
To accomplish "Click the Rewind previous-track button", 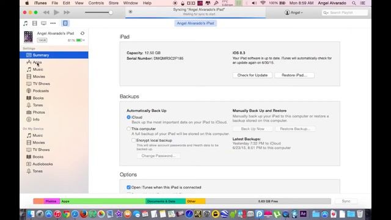I will [x=46, y=12].
